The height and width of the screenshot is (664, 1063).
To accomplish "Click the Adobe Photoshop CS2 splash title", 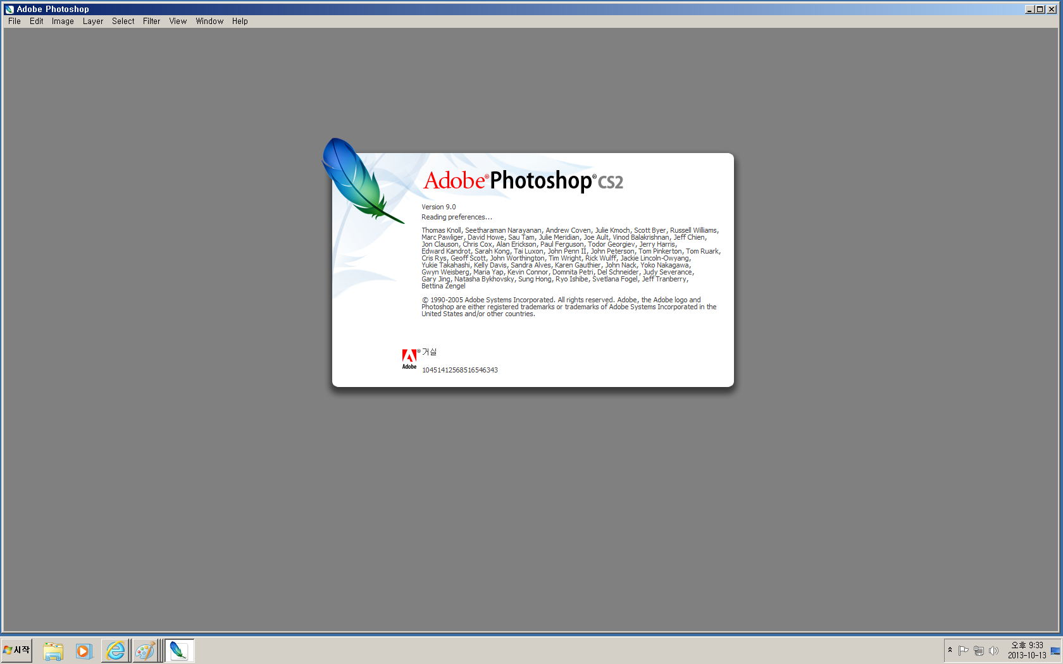I will tap(523, 181).
